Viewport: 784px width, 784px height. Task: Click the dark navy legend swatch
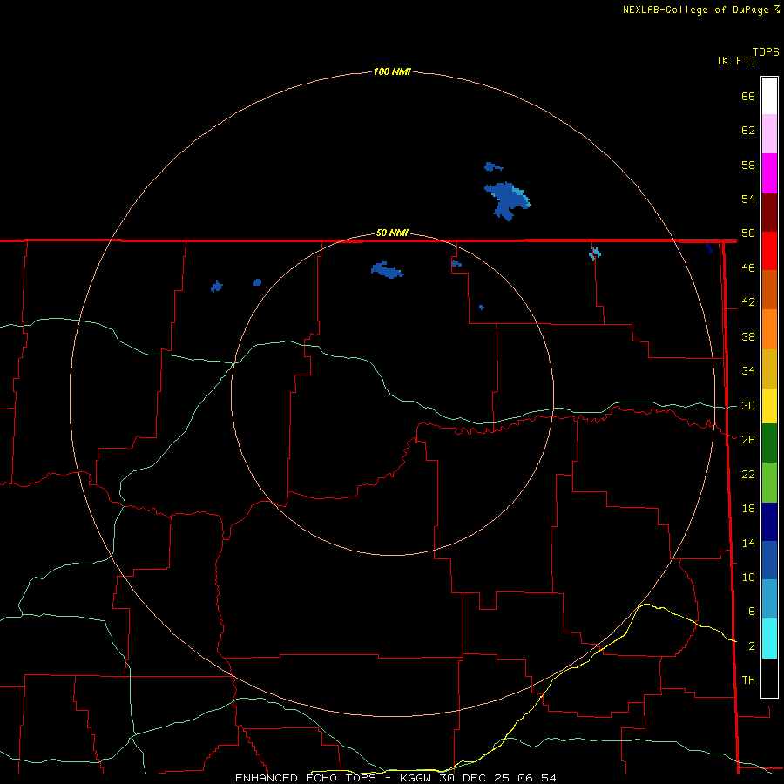pyautogui.click(x=769, y=522)
